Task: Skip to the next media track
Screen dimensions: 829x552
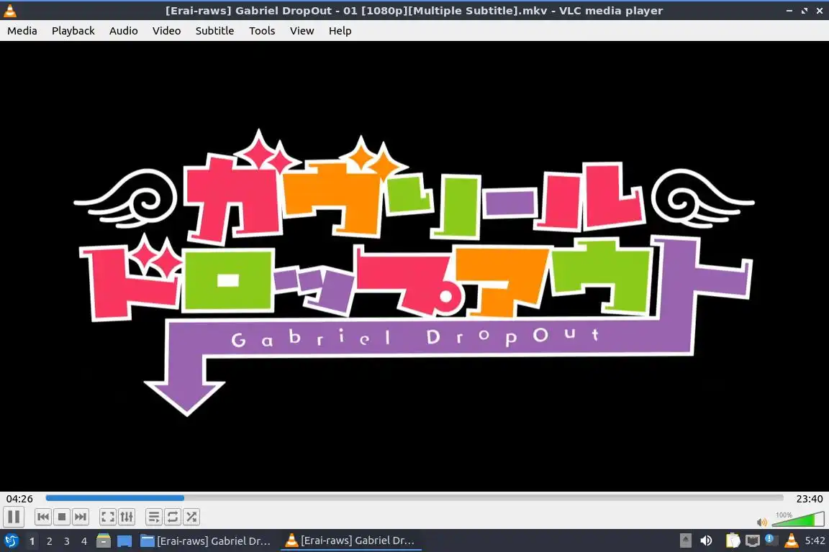Action: (x=81, y=517)
